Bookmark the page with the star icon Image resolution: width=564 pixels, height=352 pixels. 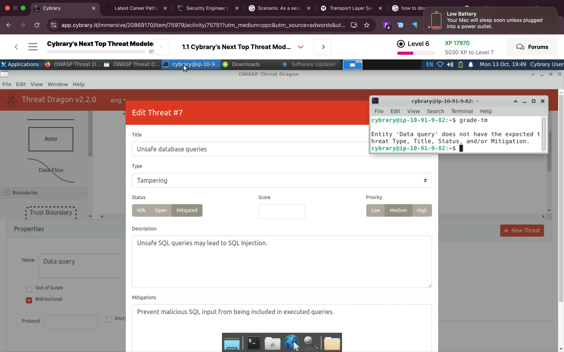pos(366,25)
